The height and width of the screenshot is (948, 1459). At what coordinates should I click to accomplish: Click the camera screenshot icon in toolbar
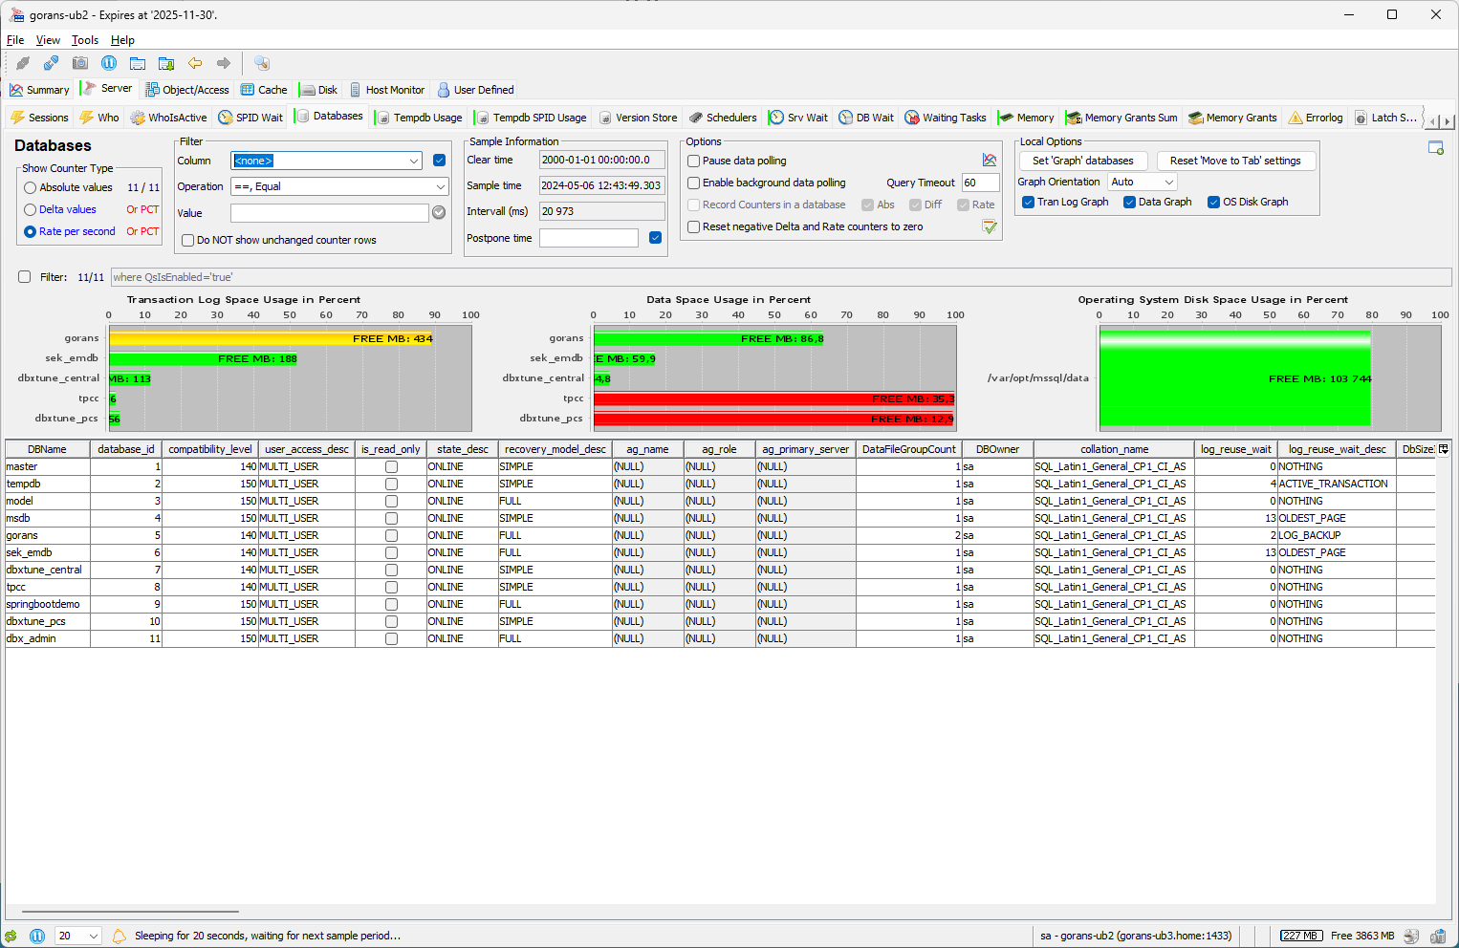click(x=80, y=63)
